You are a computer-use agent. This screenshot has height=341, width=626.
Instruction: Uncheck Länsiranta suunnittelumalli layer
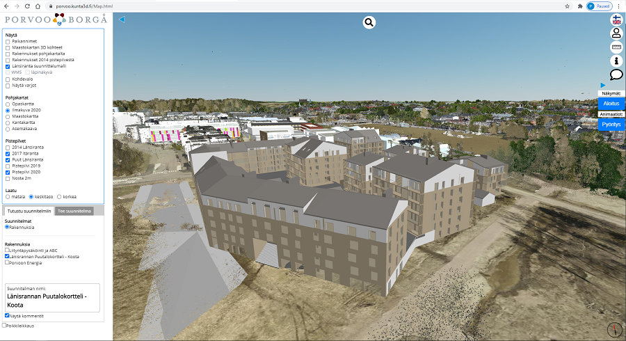[8, 66]
